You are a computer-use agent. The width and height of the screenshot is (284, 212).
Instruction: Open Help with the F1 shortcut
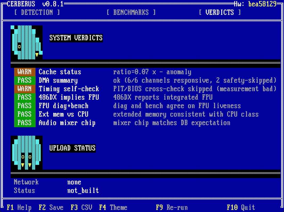[19, 207]
